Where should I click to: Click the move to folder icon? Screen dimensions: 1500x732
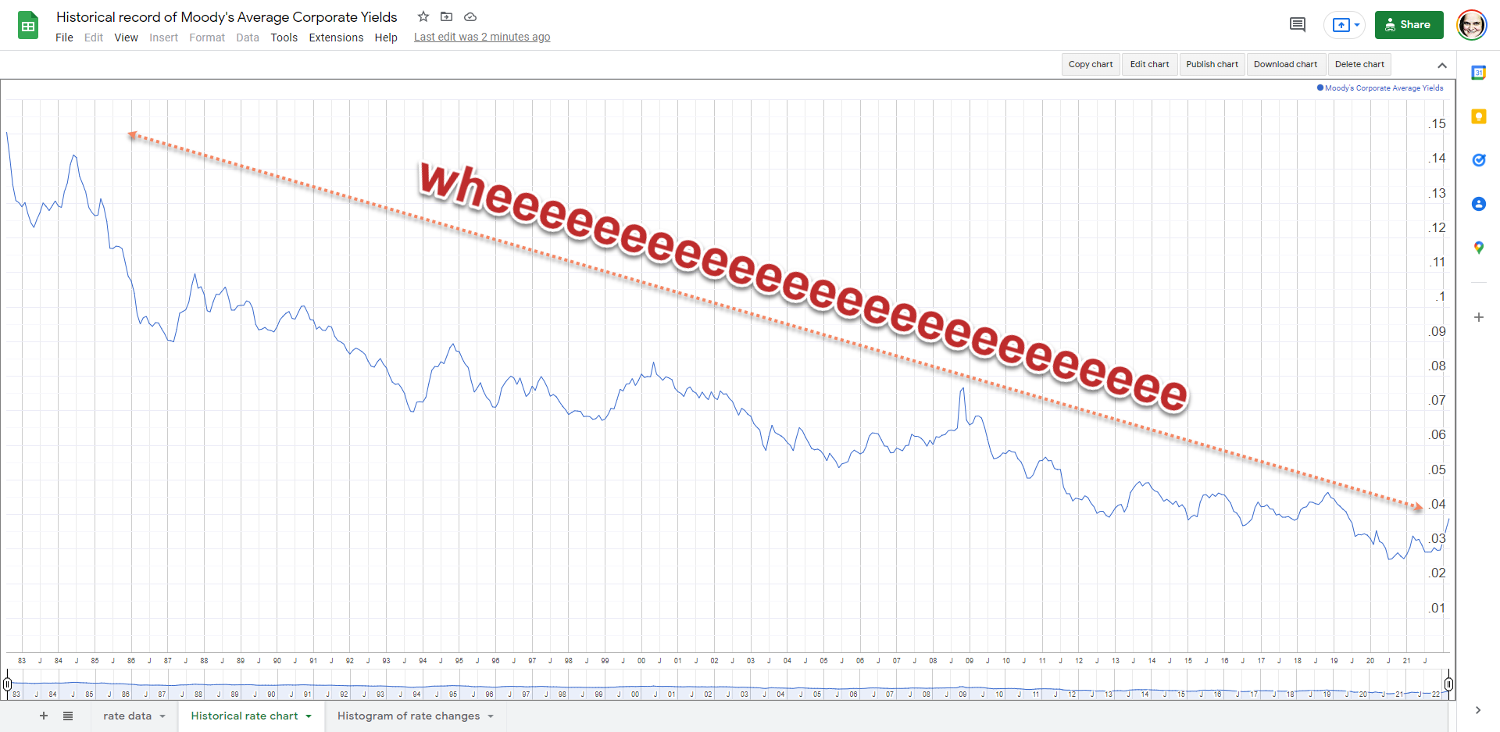click(447, 16)
